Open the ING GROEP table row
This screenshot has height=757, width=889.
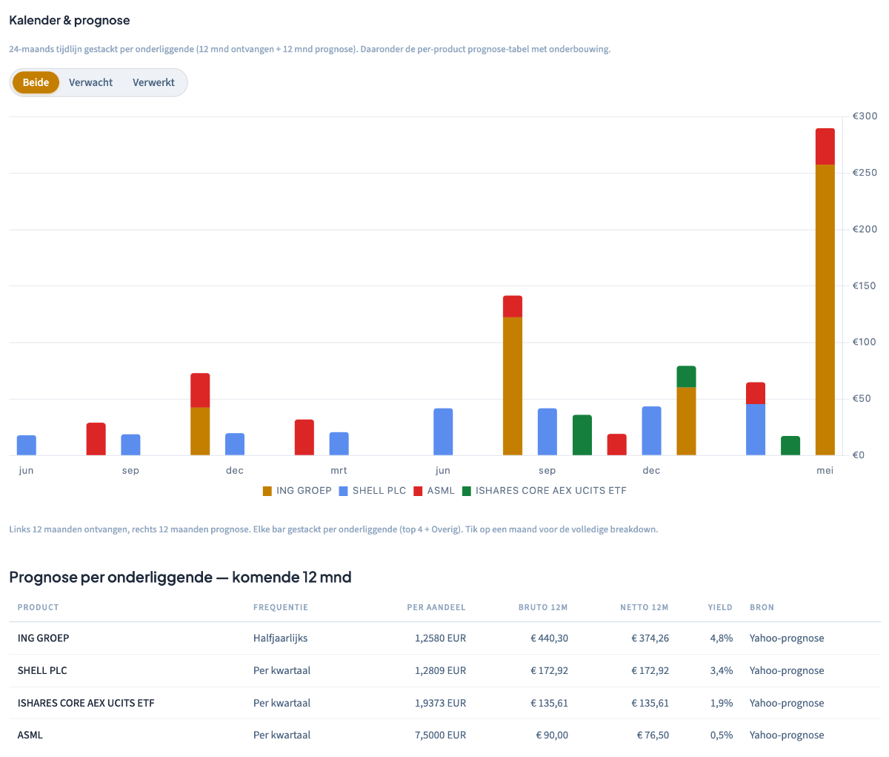pos(444,638)
